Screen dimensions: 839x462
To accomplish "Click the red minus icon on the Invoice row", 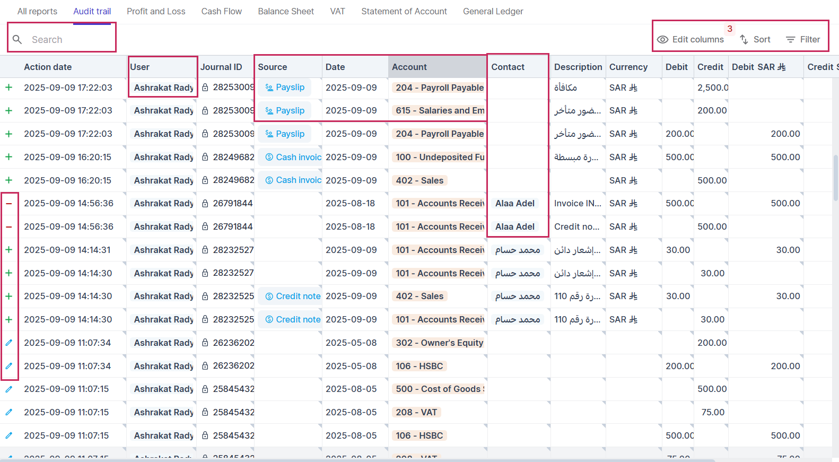I will tap(9, 204).
